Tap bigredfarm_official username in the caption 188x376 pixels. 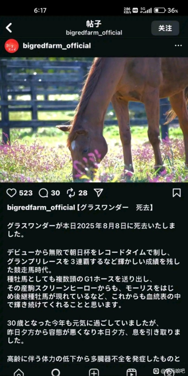point(41,208)
